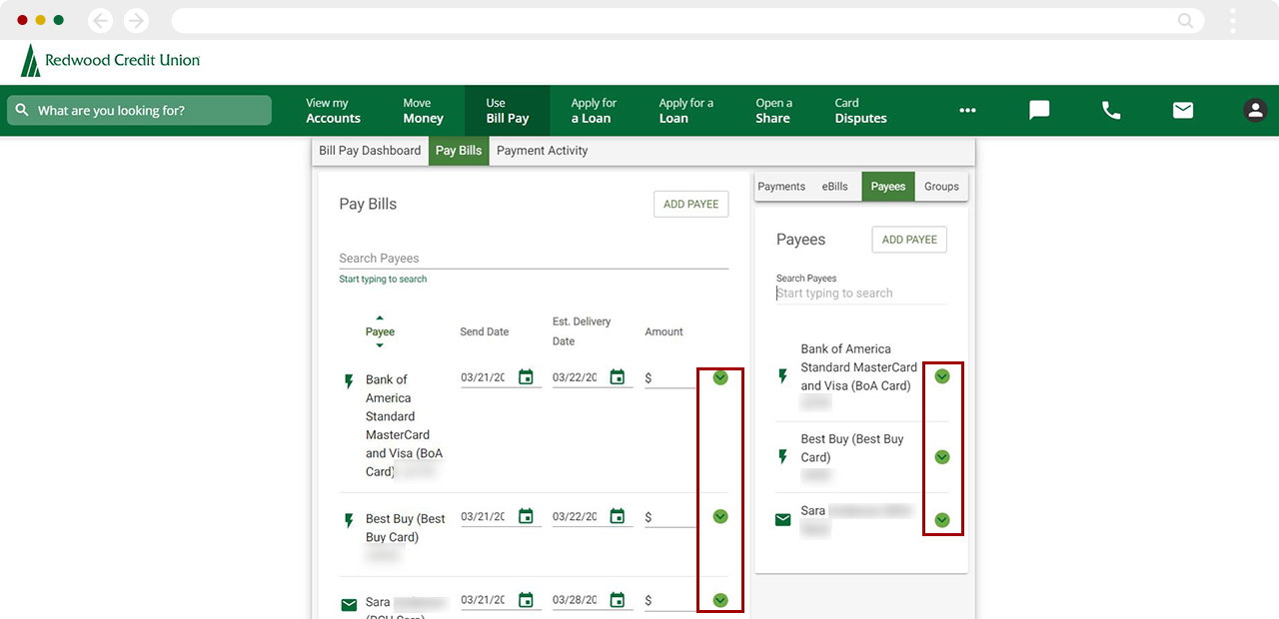Click the browser address bar search icon
Viewport: 1279px width, 619px height.
point(1185,20)
